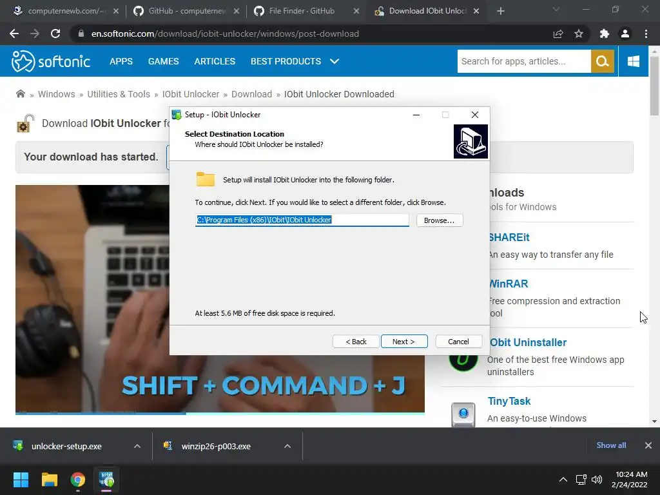The image size is (660, 495).
Task: Open Browse to choose a folder
Action: [x=440, y=220]
